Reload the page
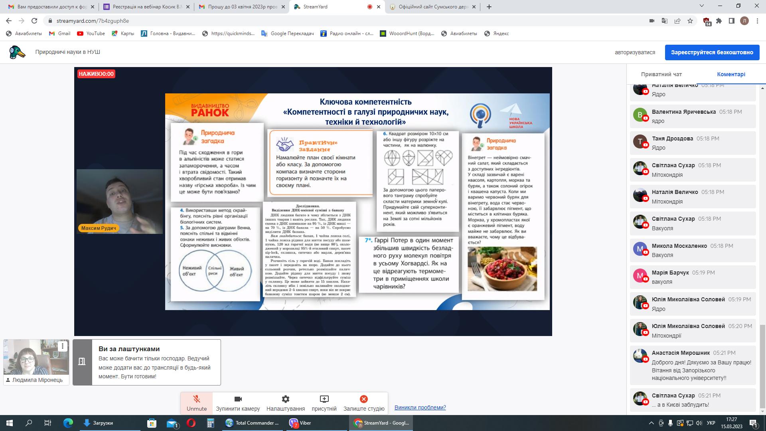 34,21
